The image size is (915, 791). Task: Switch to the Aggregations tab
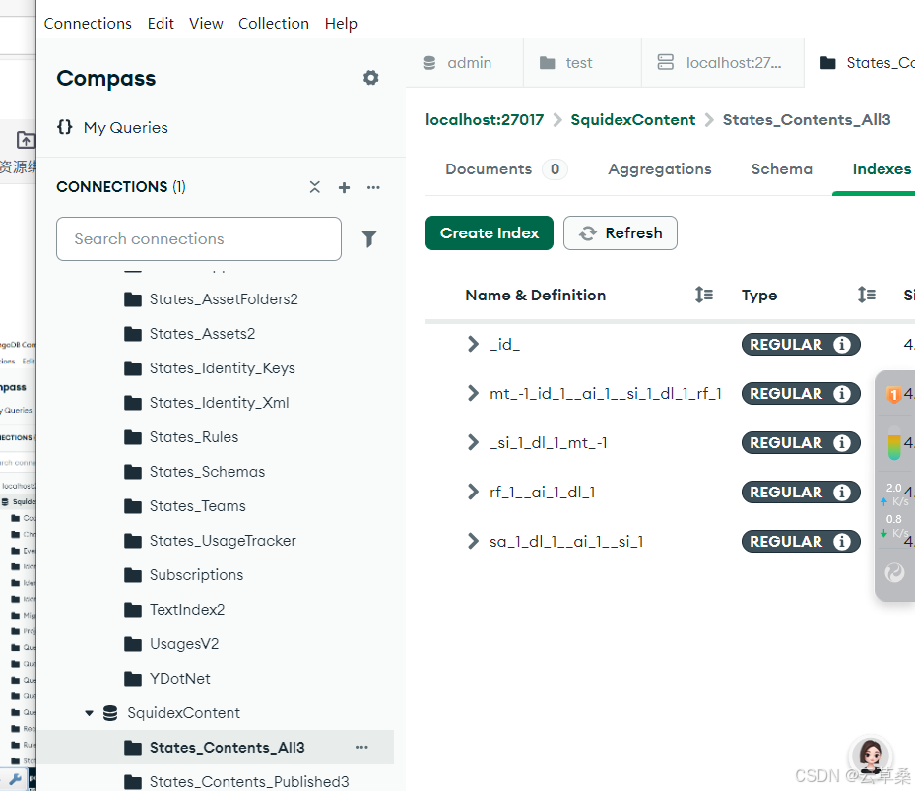(660, 169)
